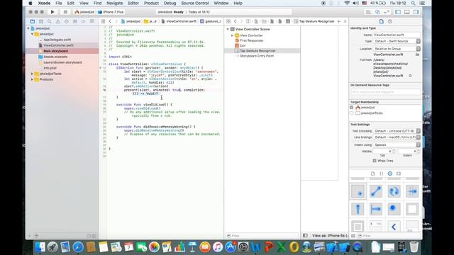Select ViewController.swift in navigator
This screenshot has width=454, height=255.
pyautogui.click(x=58, y=45)
